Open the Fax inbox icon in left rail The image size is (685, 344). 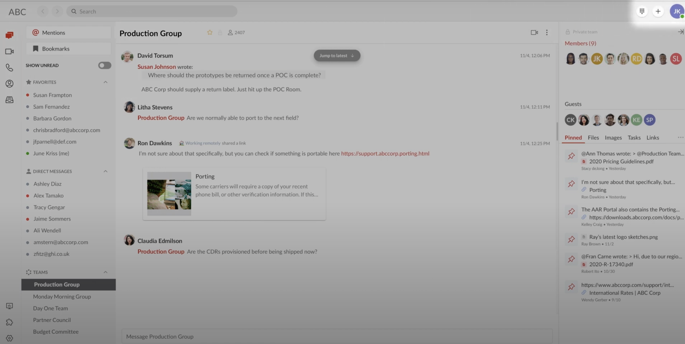pyautogui.click(x=10, y=100)
